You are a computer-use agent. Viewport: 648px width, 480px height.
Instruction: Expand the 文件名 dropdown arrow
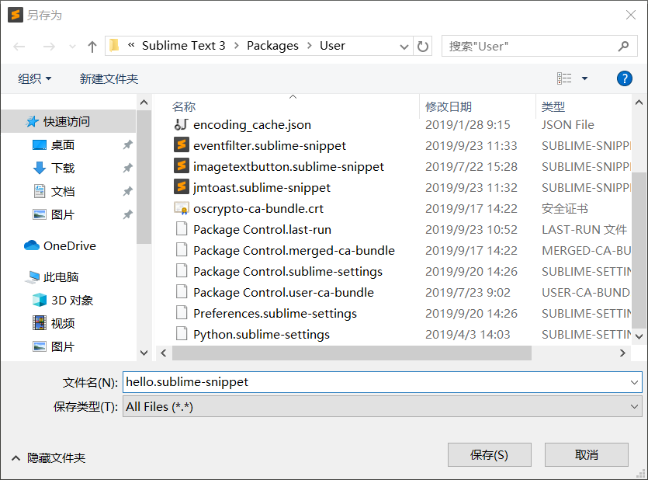634,382
